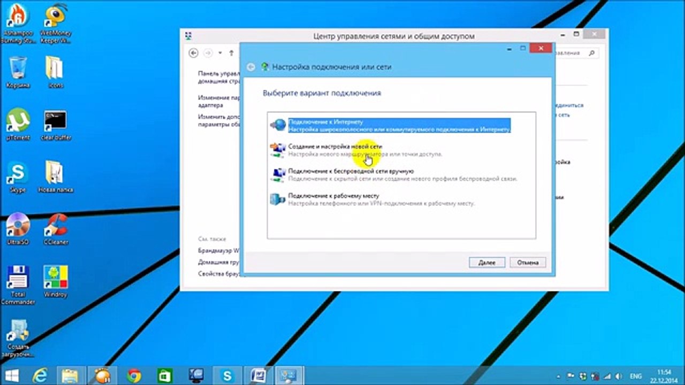
Task: Choose 'Подключение к рабочему месту' option
Action: 372,199
